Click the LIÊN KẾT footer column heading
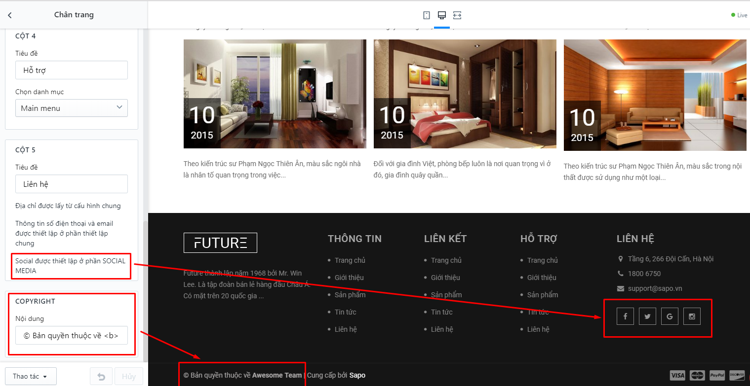Screen dimensions: 750x386 coord(445,239)
